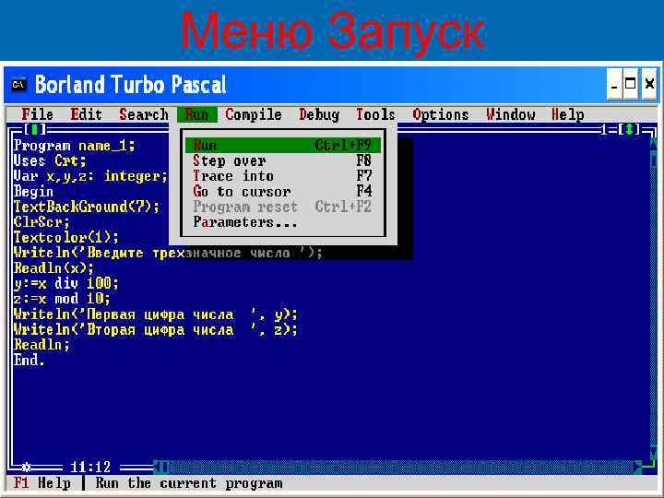The image size is (664, 498).
Task: Select Step over F8 command
Action: coord(283,160)
